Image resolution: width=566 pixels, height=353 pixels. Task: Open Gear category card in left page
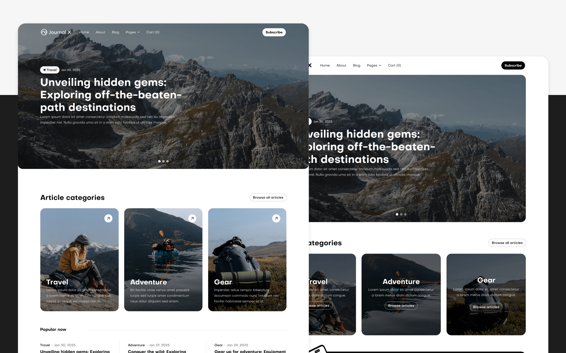point(247,260)
